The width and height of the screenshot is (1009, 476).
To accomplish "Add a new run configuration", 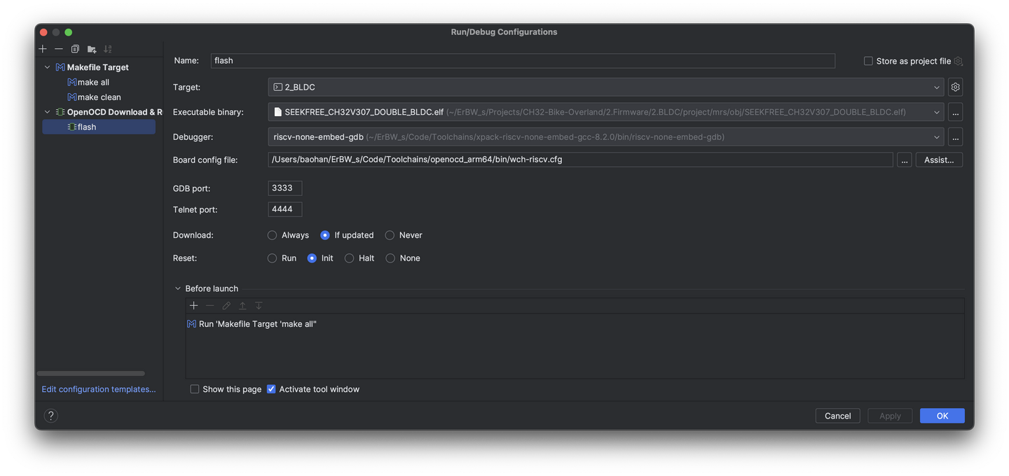I will click(42, 48).
